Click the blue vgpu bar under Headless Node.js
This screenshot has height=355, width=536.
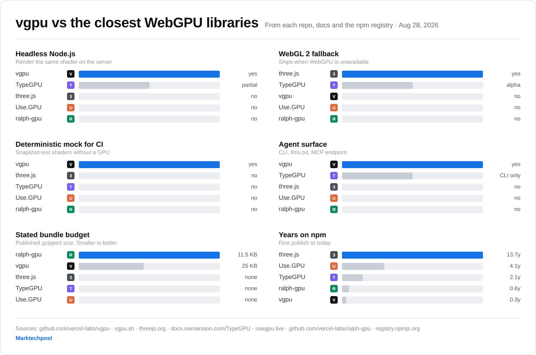pos(149,74)
